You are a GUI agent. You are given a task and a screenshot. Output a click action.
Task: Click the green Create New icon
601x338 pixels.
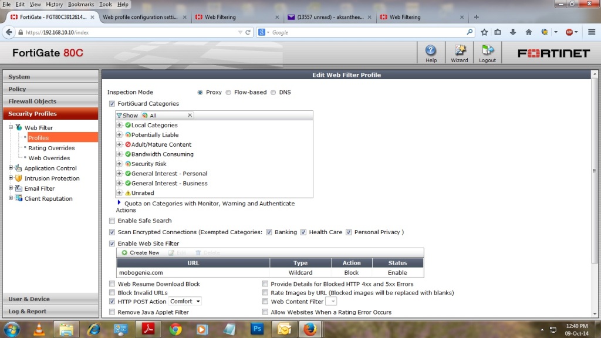[x=124, y=252]
